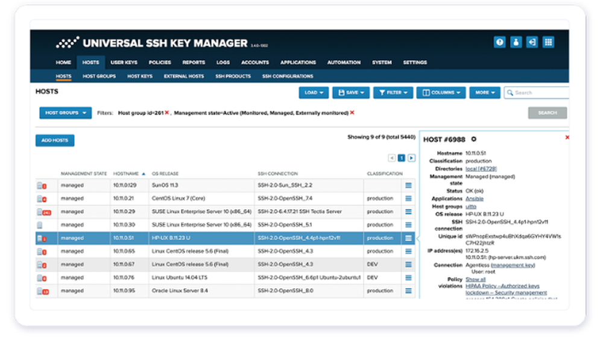
Task: Click host status icon for 10.11.0.129 row
Action: [42, 186]
